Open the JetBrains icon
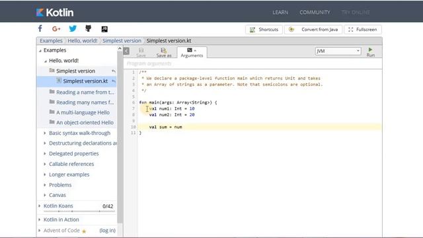Viewport: 423px width, 238px height. click(104, 29)
